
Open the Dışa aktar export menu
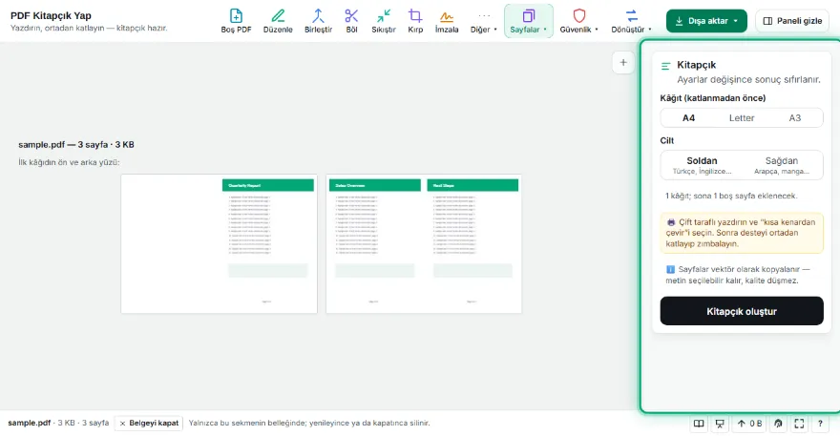click(x=706, y=21)
